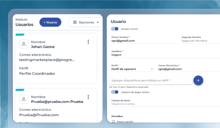The width and height of the screenshot is (220, 128).
Task: Click the blue plus add-device button
Action: 198,80
